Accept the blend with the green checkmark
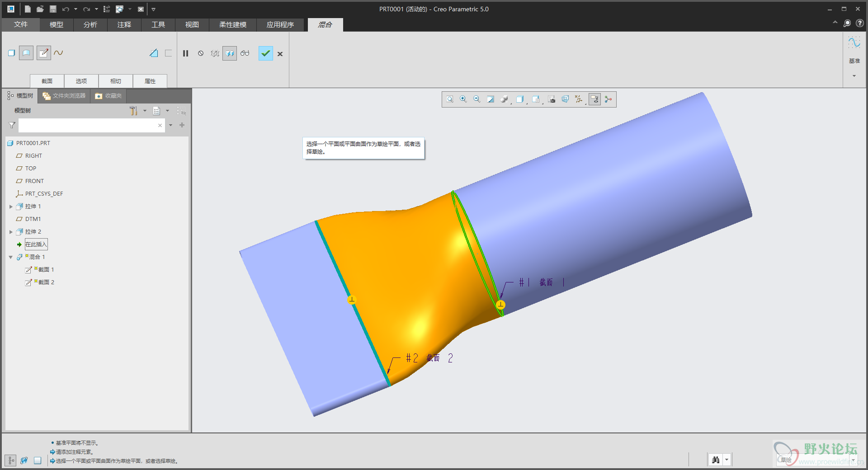Viewport: 868px width, 470px height. [266, 53]
